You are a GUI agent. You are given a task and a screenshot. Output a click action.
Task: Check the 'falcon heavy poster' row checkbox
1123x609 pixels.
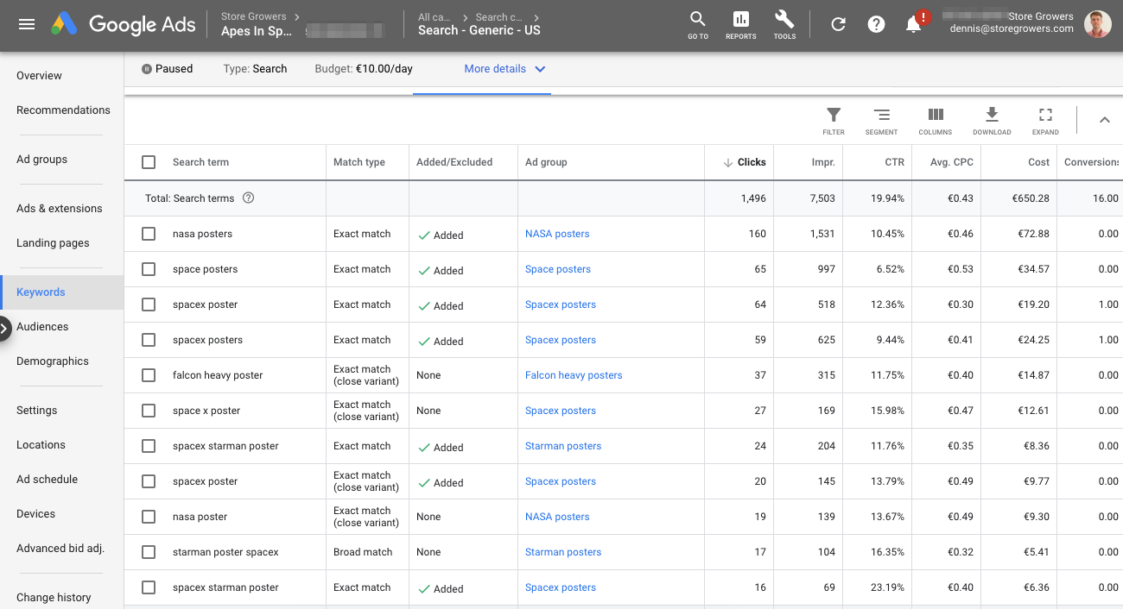coord(149,375)
